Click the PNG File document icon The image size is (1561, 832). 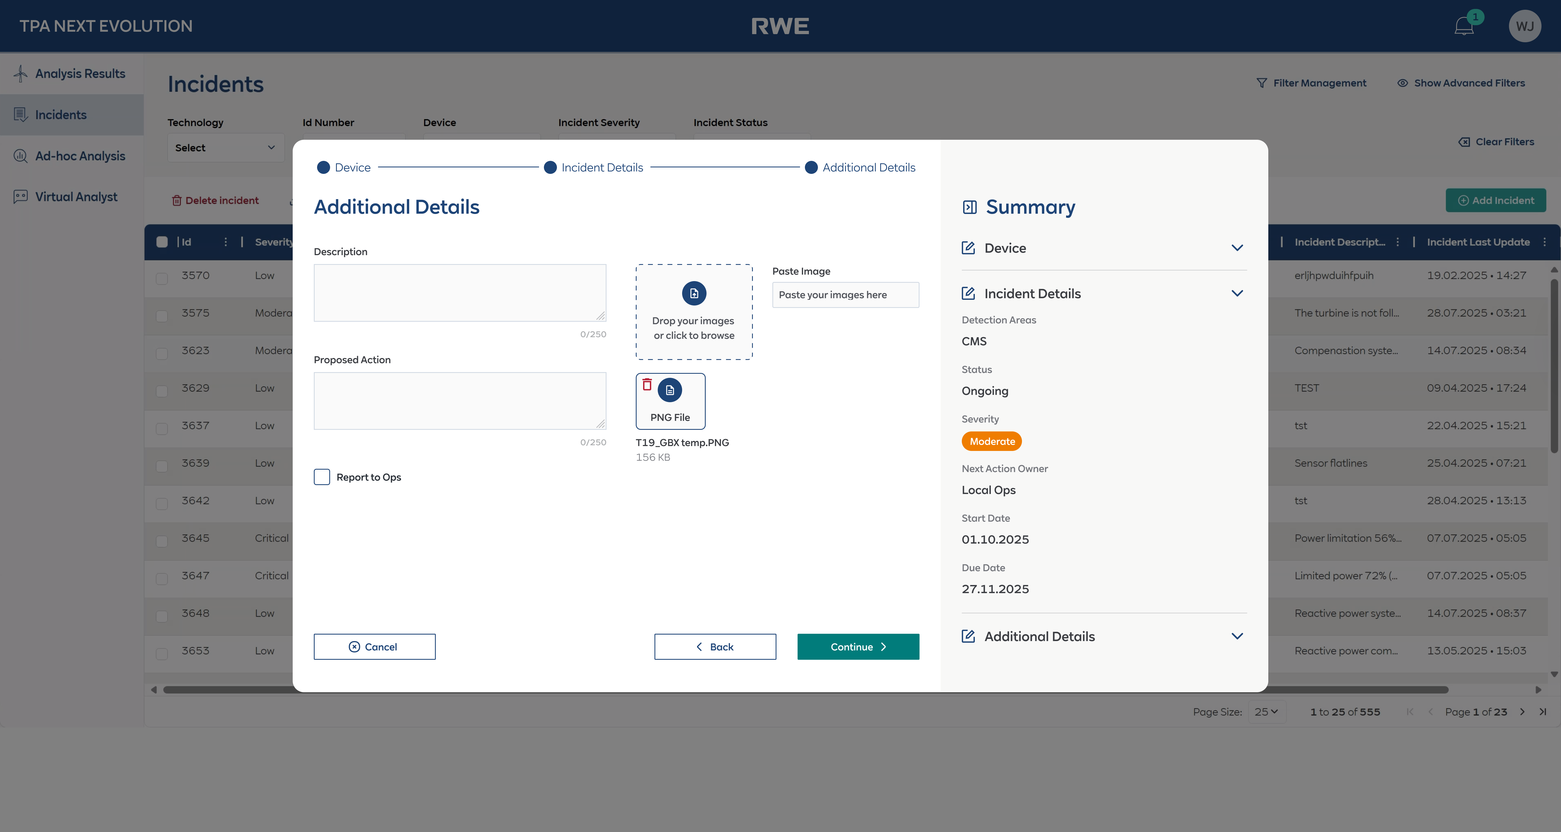(670, 390)
